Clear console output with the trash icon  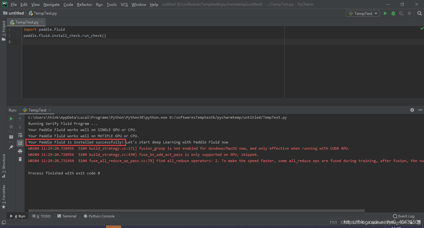[20, 159]
